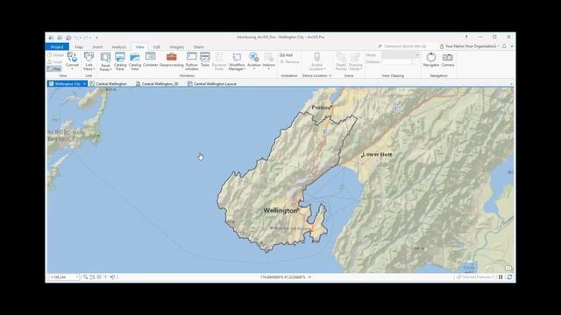Screen dimensions: 561x315
Task: Open the coordinate display units dropdown
Action: (x=309, y=277)
